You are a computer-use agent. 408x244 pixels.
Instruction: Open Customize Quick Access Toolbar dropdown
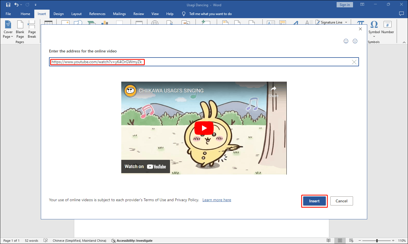click(x=35, y=5)
